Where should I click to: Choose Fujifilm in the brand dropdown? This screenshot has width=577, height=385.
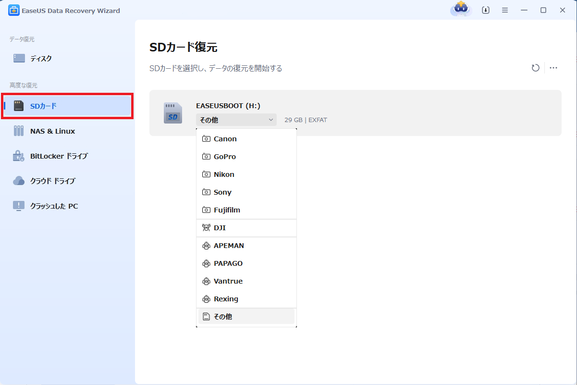coord(227,210)
